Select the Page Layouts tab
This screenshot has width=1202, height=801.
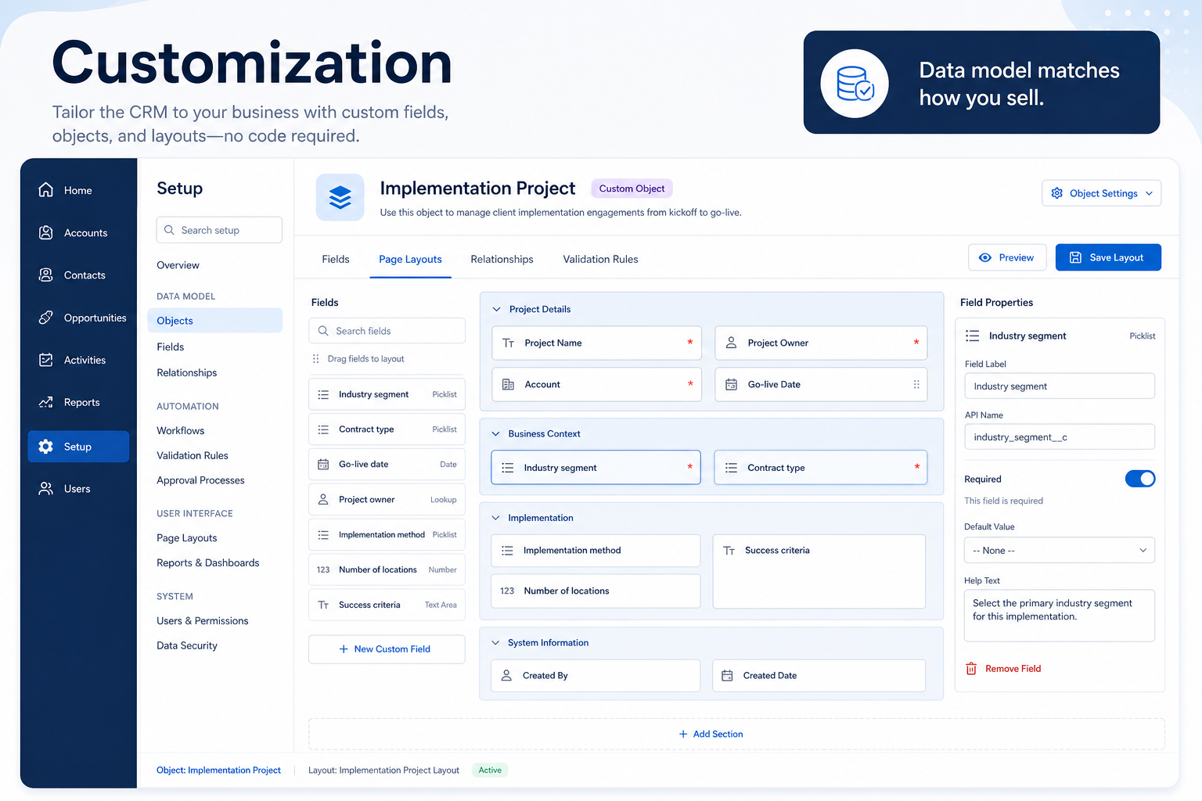410,259
